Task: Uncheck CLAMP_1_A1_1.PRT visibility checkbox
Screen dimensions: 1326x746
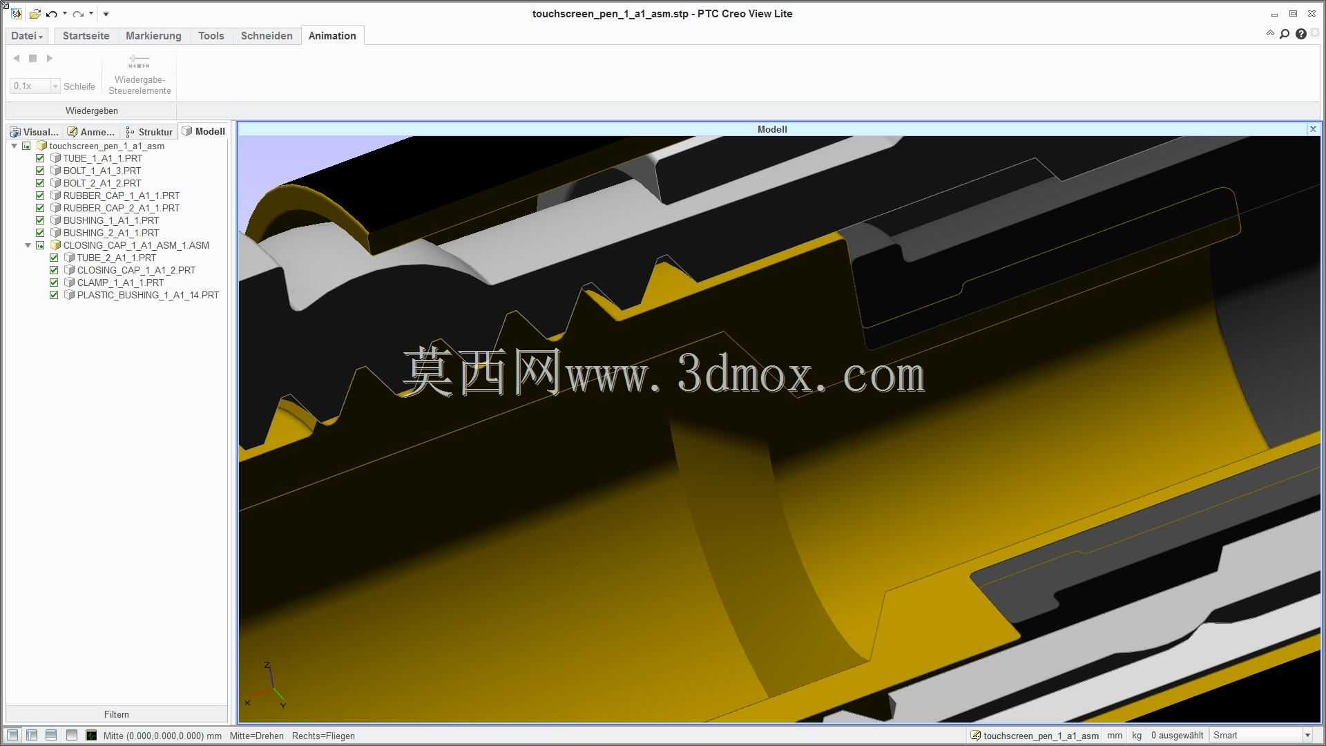Action: tap(54, 283)
